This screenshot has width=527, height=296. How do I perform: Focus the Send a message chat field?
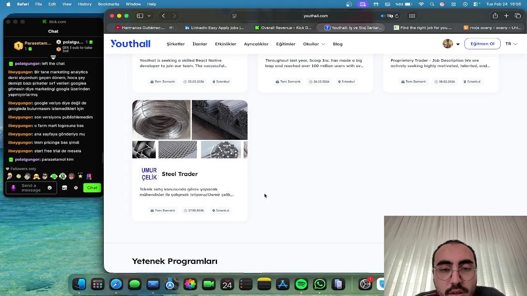tap(31, 188)
